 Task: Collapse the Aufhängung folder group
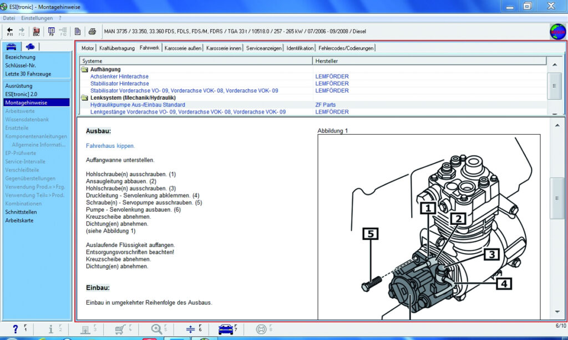pos(84,69)
